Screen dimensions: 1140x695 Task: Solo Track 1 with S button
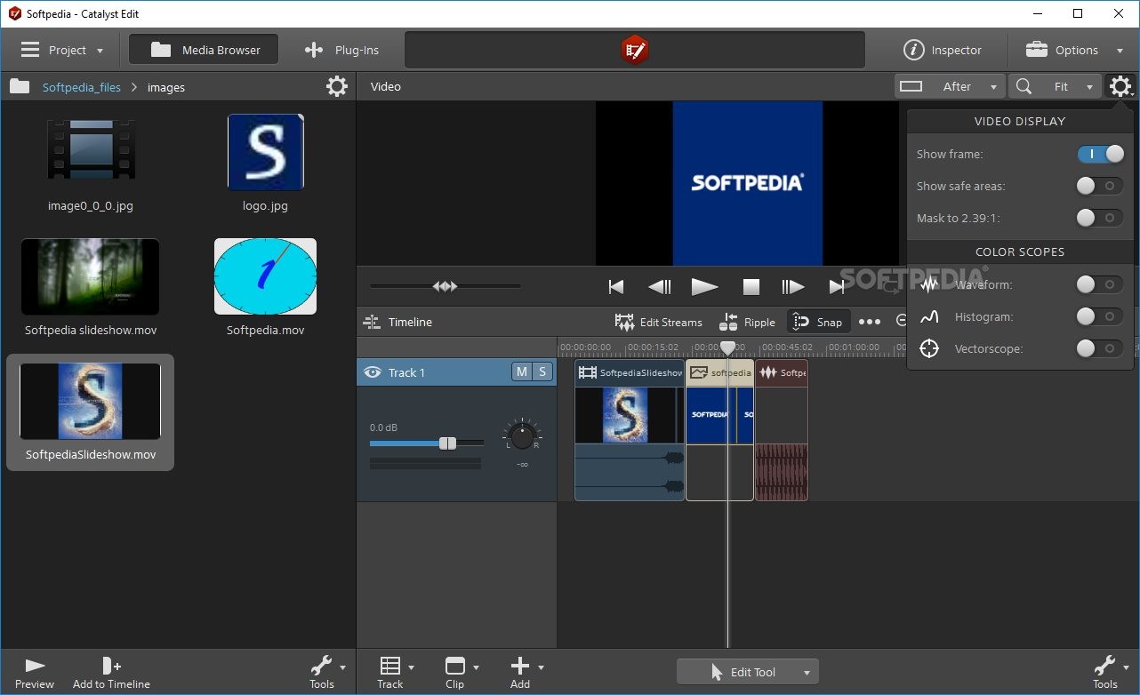click(542, 372)
